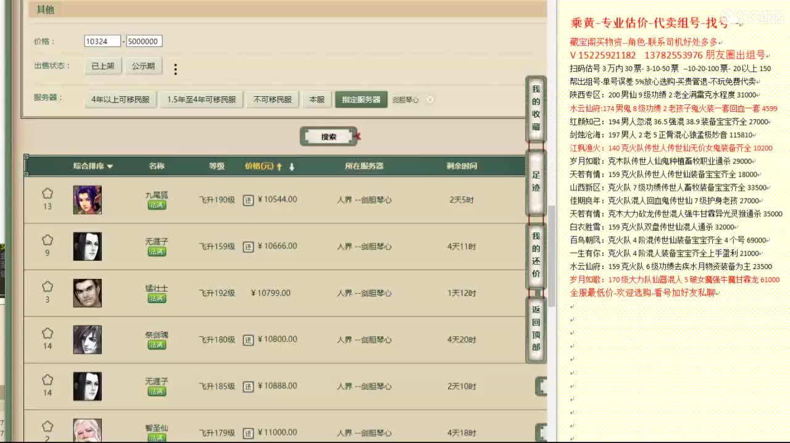This screenshot has height=443, width=790.
Task: Open 我的收藏 side tab
Action: [x=536, y=109]
